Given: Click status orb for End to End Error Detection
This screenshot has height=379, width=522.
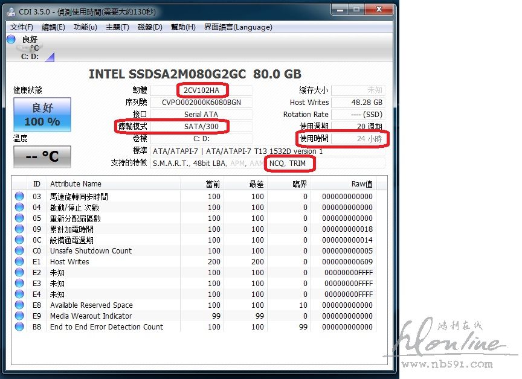Looking at the screenshot, I should [19, 326].
